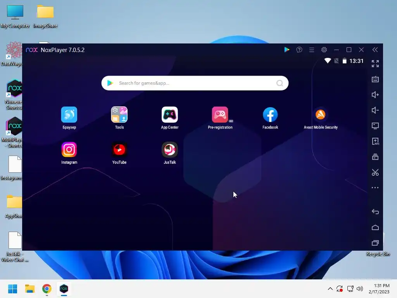Minimize the NoxPlayer window
This screenshot has width=397, height=298.
point(337,50)
